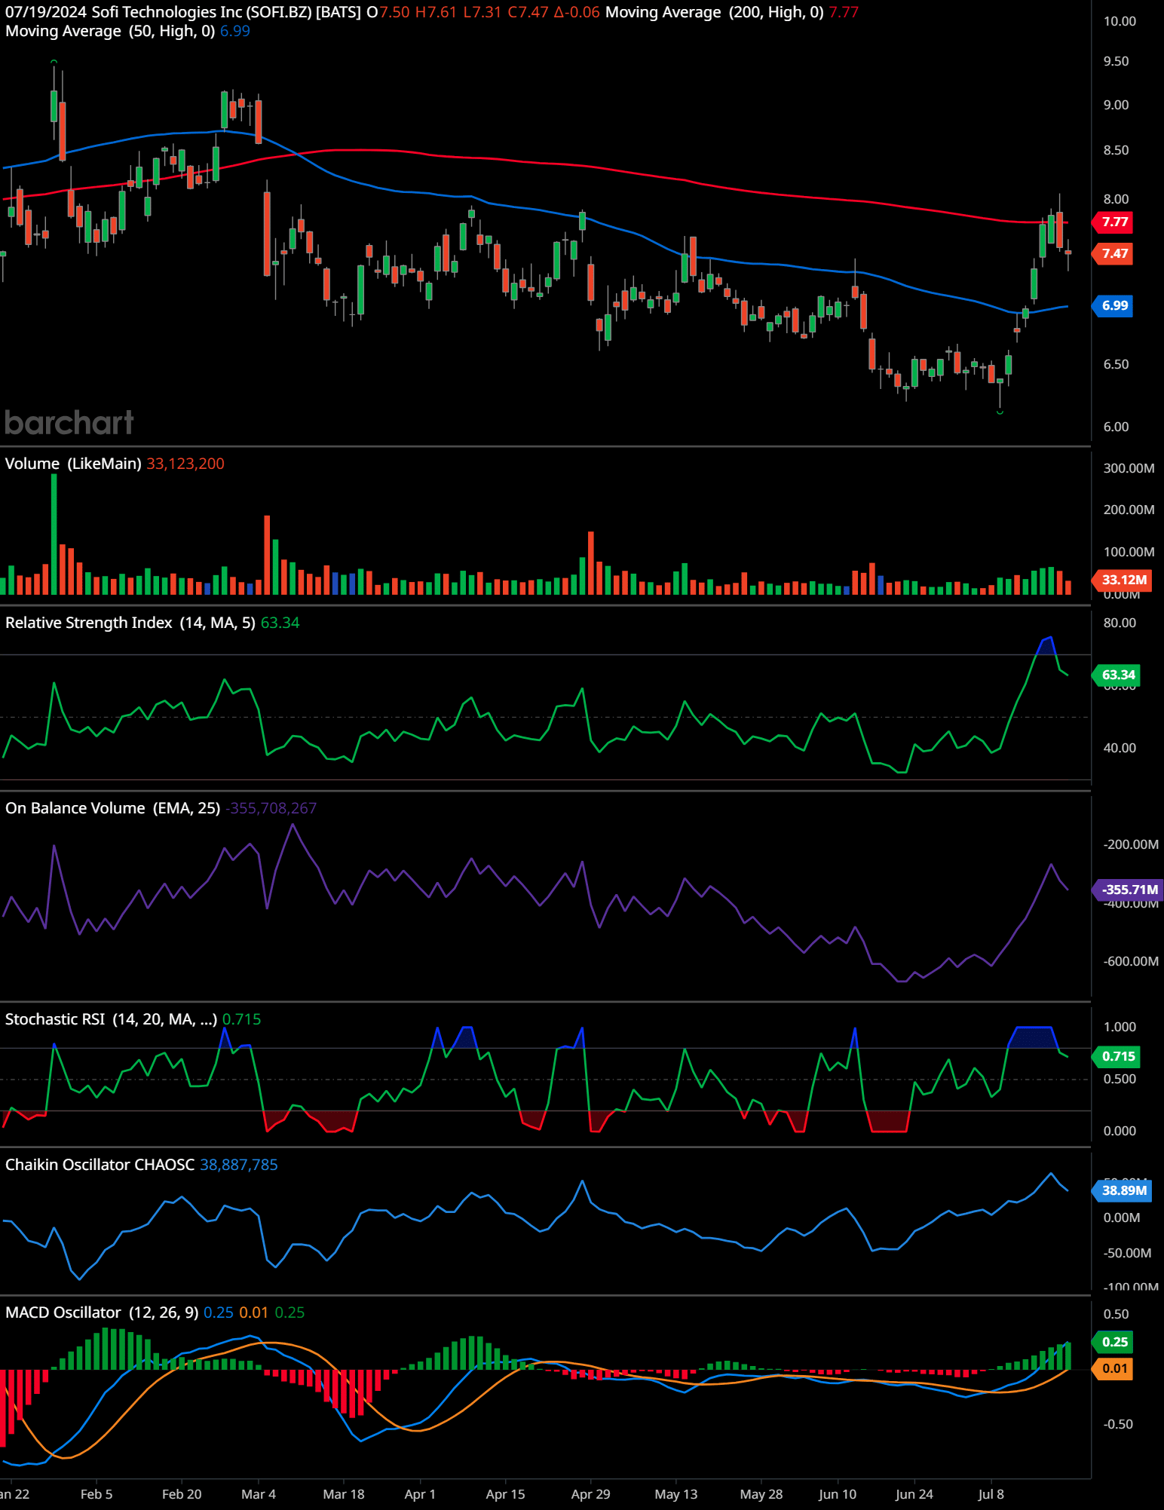The image size is (1164, 1510).
Task: Click the blue 6.99 moving average tag
Action: [x=1113, y=305]
